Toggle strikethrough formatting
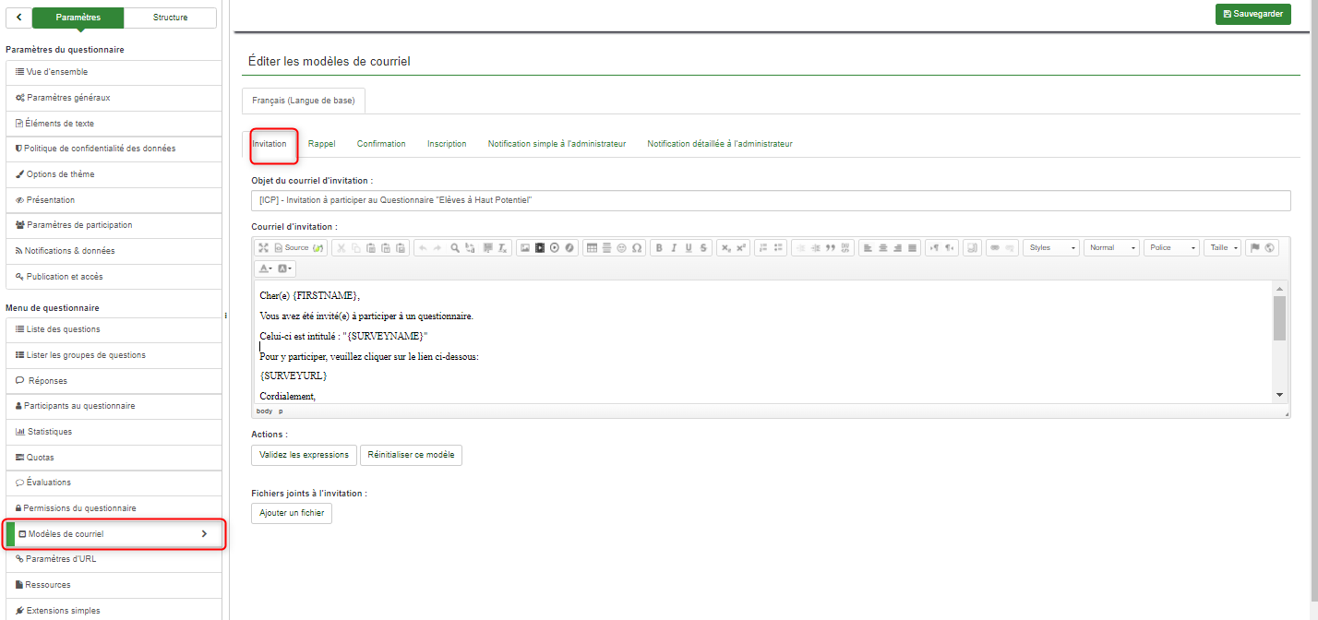Screen dimensions: 1318x620 (x=703, y=248)
